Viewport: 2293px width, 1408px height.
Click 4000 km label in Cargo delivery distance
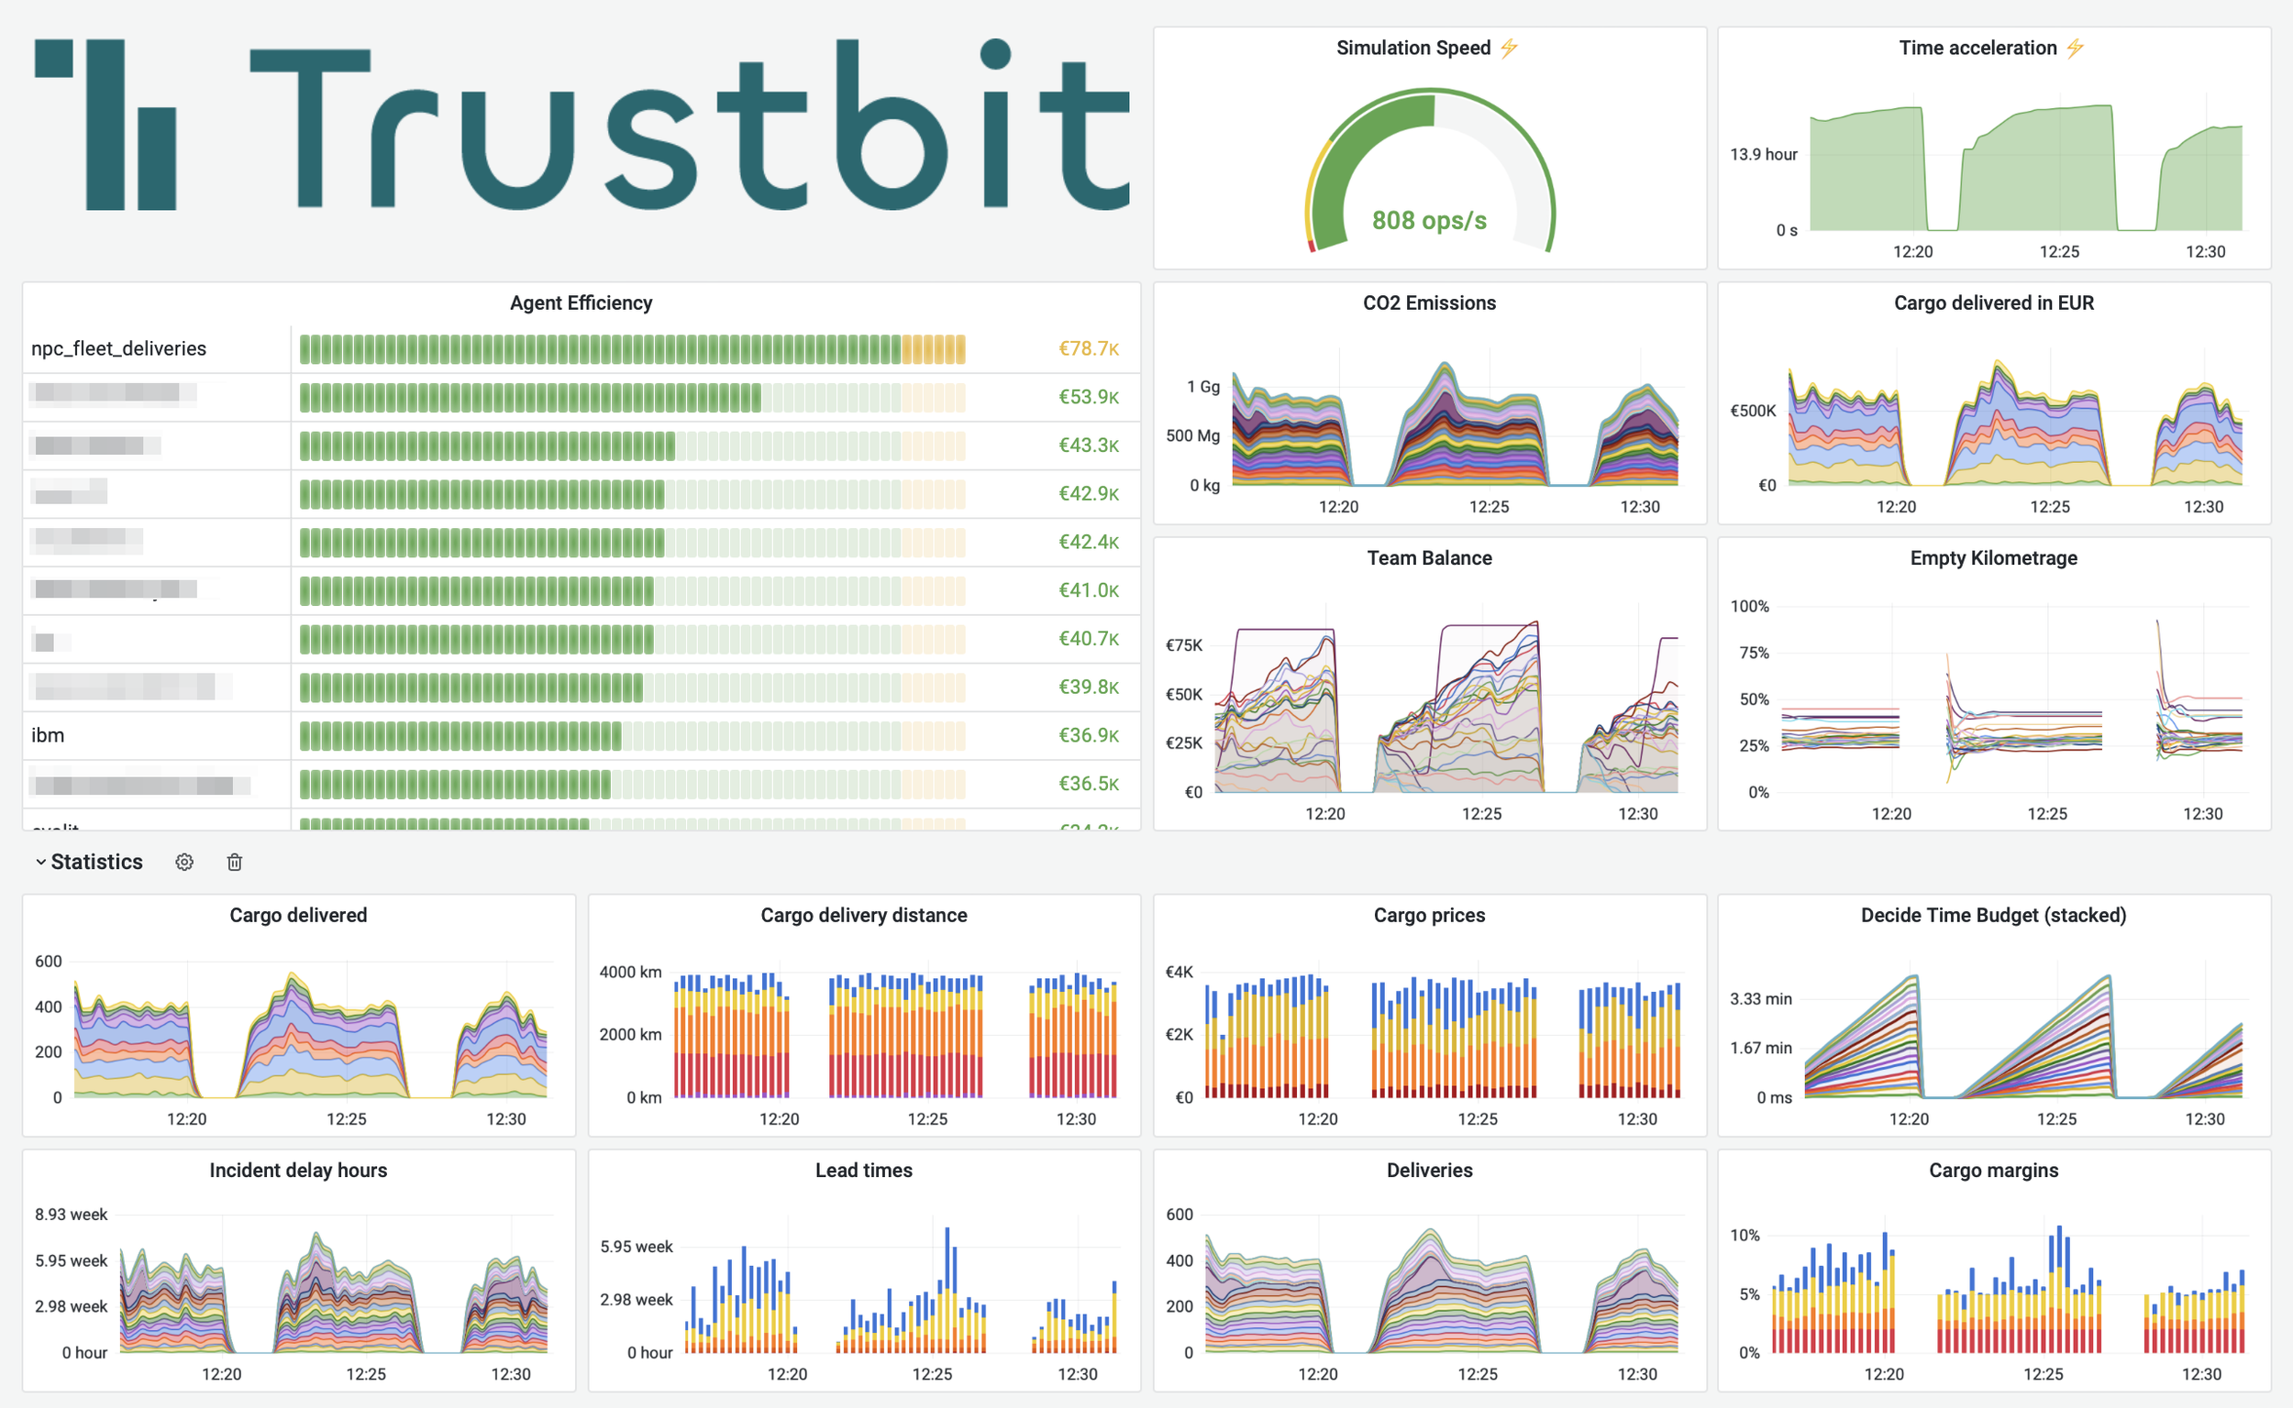coord(630,973)
